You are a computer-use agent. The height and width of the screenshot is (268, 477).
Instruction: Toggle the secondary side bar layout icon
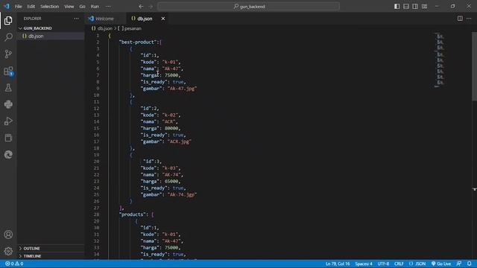point(415,7)
